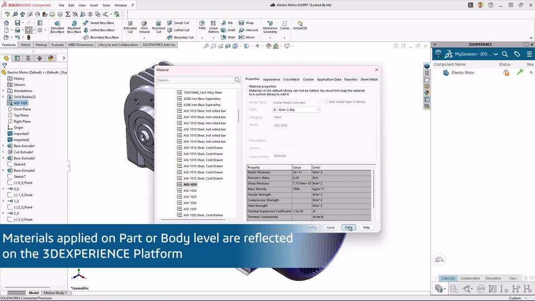Choose the Lofted Boss/Base tool
The width and height of the screenshot is (535, 301).
point(99,30)
